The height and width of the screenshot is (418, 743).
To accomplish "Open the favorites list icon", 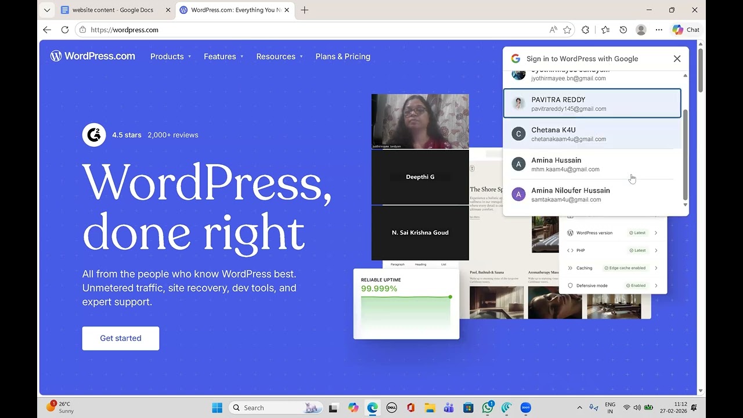I will tap(605, 30).
